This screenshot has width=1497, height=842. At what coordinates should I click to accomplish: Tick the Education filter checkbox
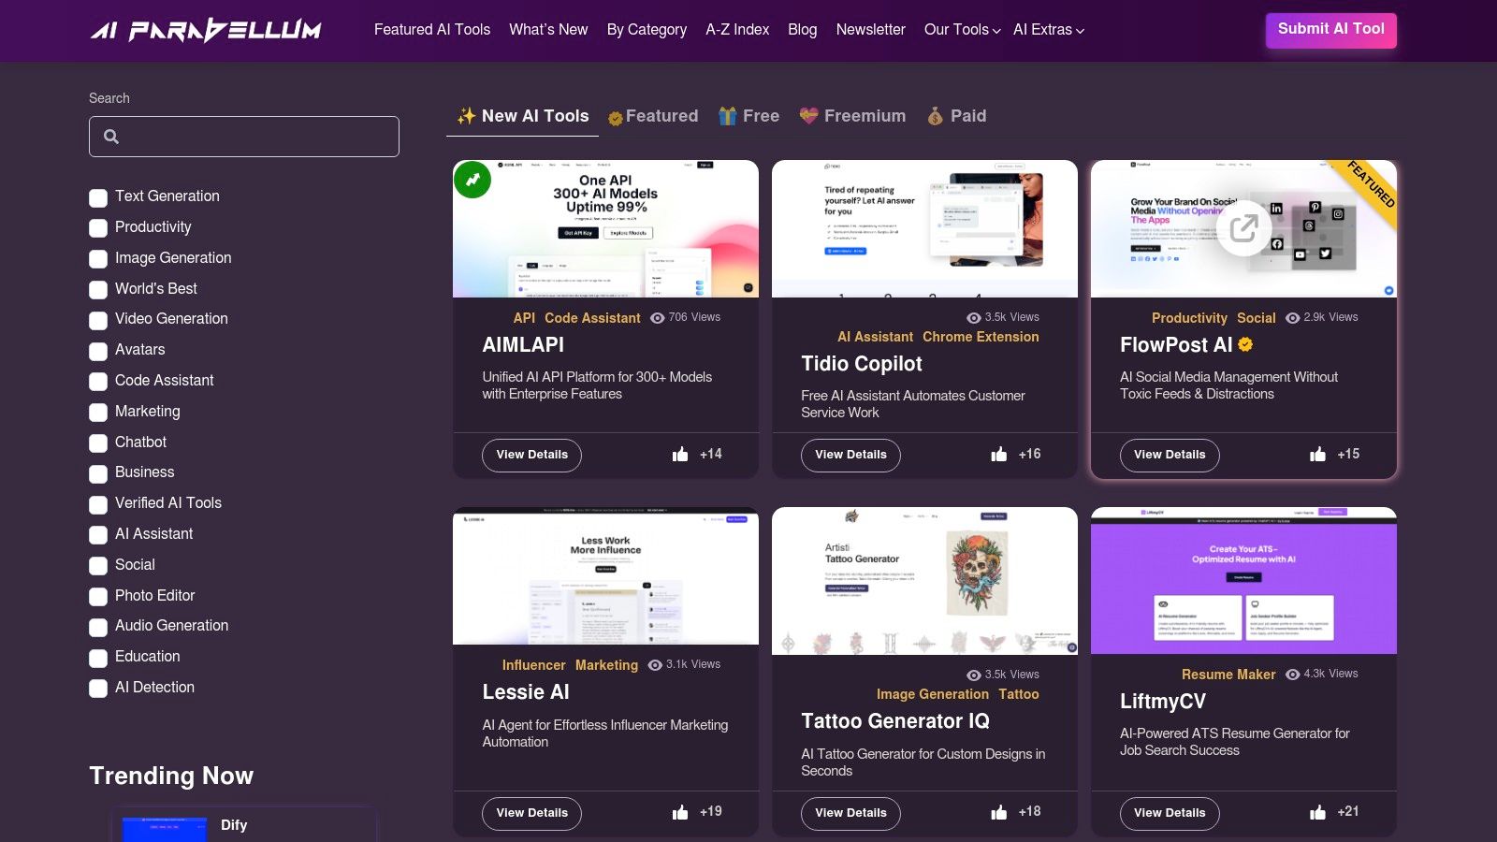(98, 658)
